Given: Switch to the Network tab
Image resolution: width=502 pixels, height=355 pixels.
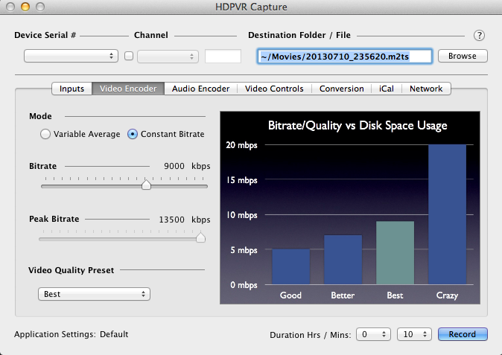Looking at the screenshot, I should [x=426, y=89].
